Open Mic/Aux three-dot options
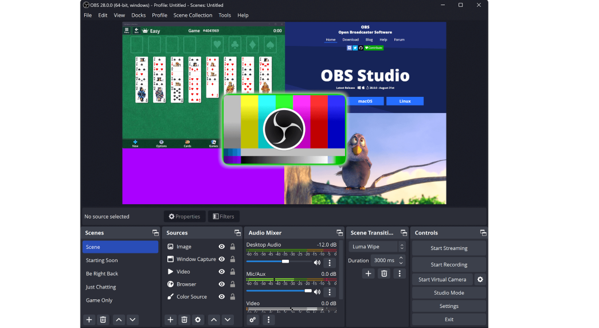This screenshot has height=328, width=599. 330,292
